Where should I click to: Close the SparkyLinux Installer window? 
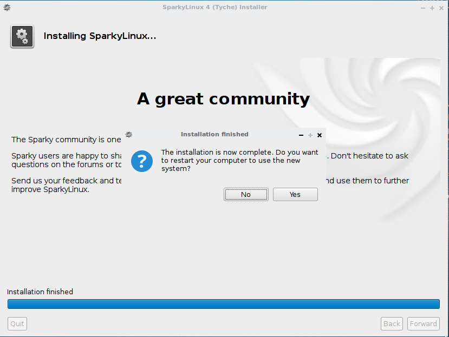coord(441,8)
